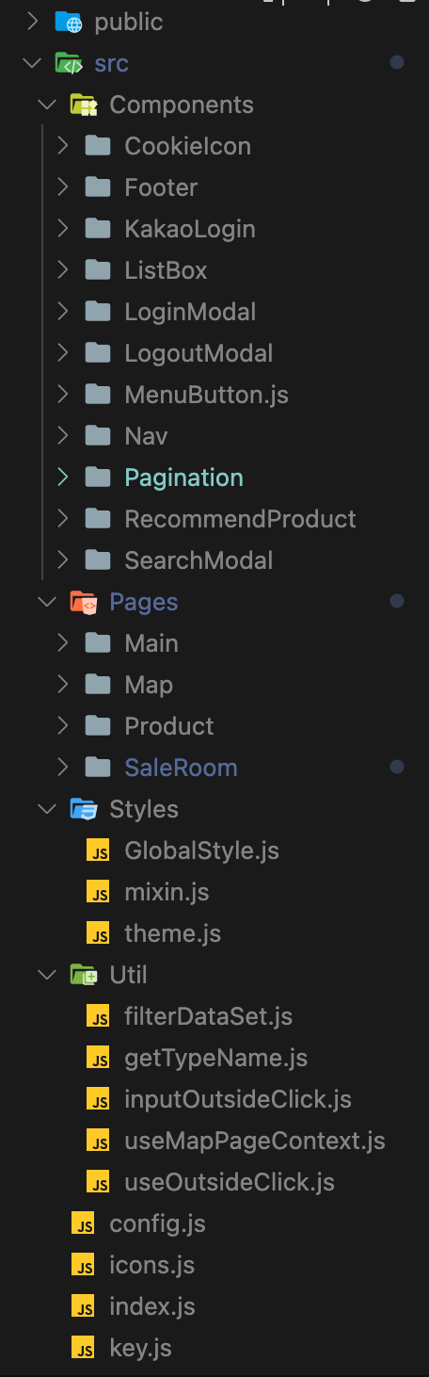This screenshot has height=1377, width=429.
Task: Collapse the Util folder chevron
Action: point(47,975)
